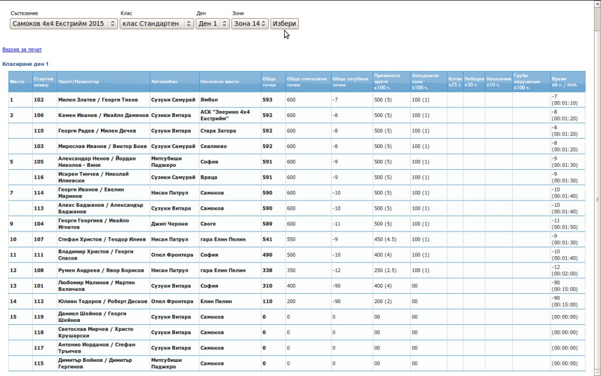Open the Състезание dropdown showing Самоков 4x4 Екстрийм 2015
601x376 pixels.
64,23
